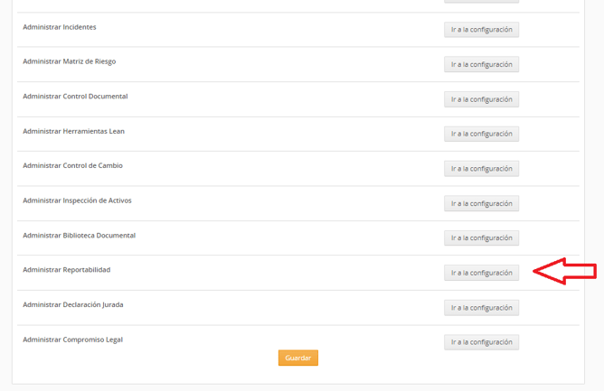Click the Administrar Control Documental label
The image size is (604, 391).
[75, 97]
